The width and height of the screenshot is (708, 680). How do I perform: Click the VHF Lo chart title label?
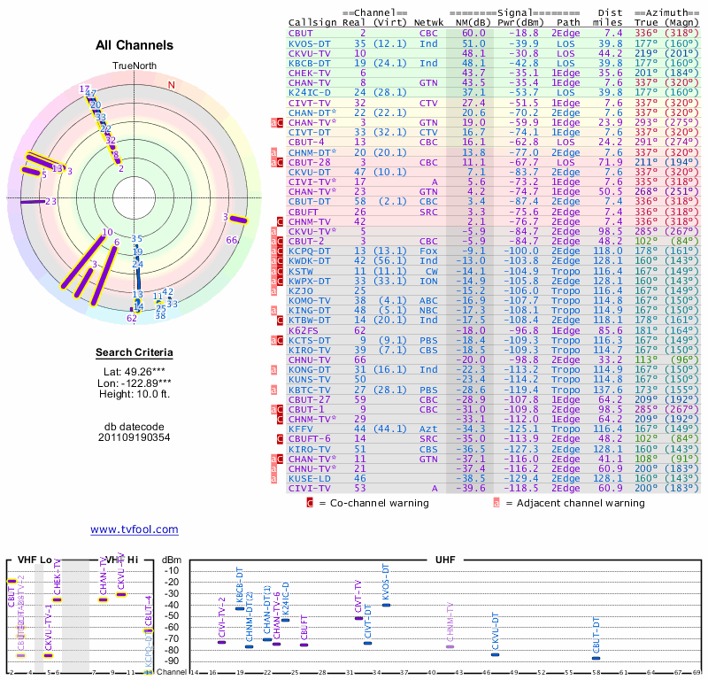pos(35,560)
